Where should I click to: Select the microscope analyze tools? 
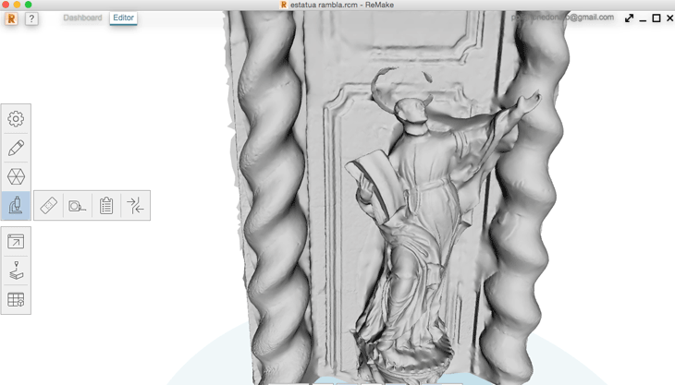(16, 205)
